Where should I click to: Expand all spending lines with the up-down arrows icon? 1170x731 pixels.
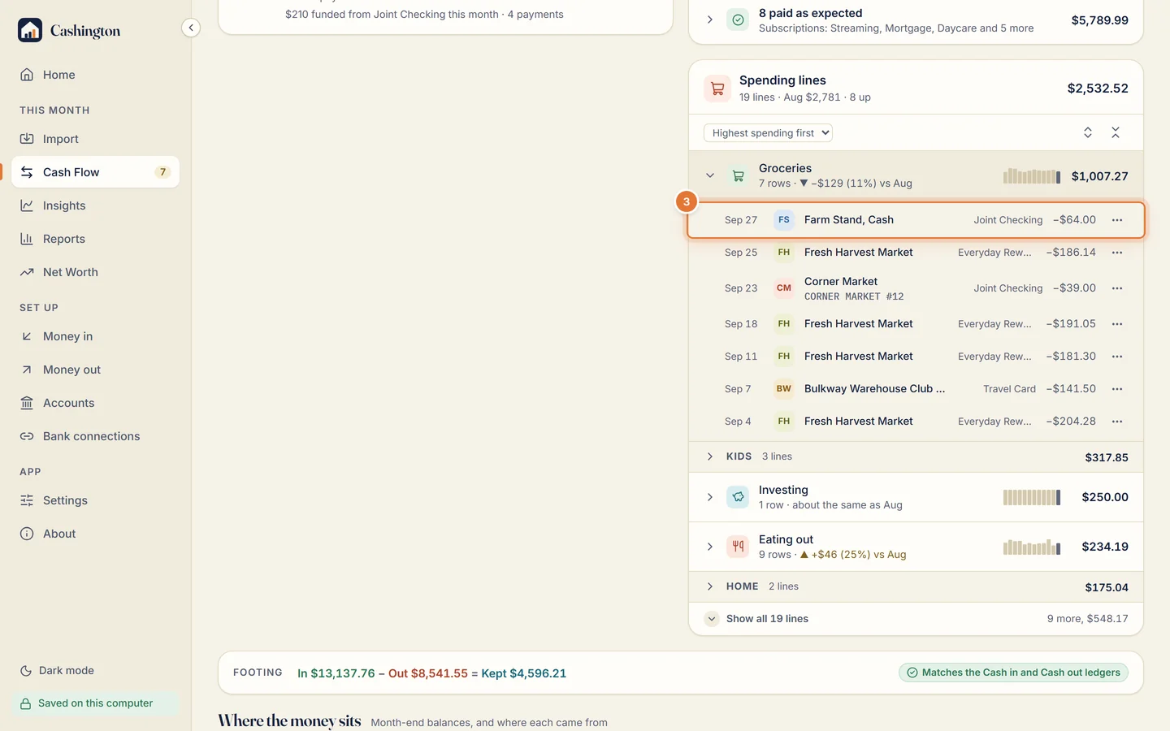point(1088,132)
